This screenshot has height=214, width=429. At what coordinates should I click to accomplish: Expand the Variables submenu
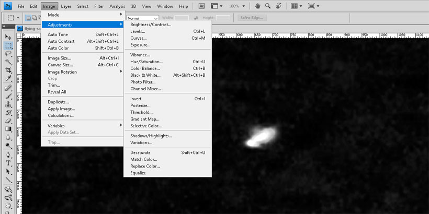coord(83,126)
